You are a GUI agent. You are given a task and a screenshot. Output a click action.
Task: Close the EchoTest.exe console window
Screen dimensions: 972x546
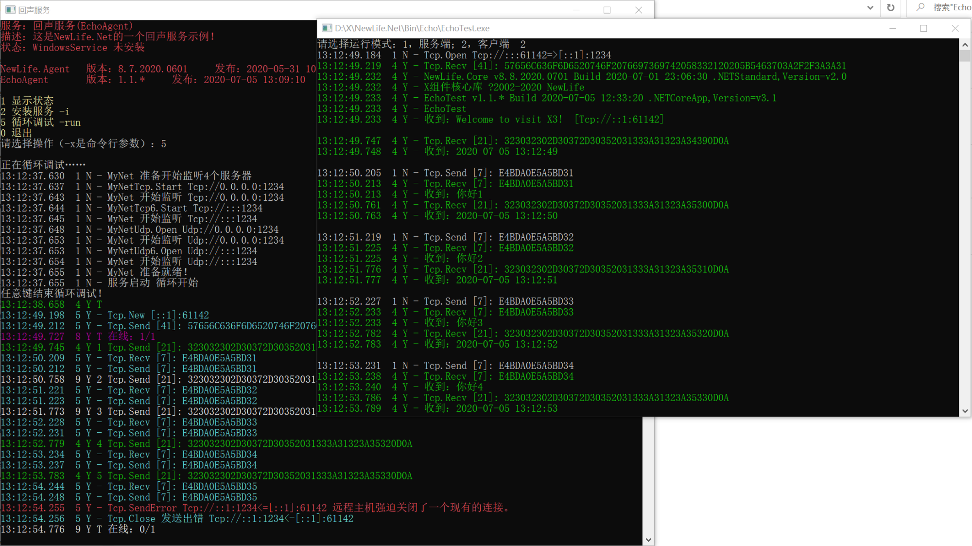pyautogui.click(x=955, y=28)
